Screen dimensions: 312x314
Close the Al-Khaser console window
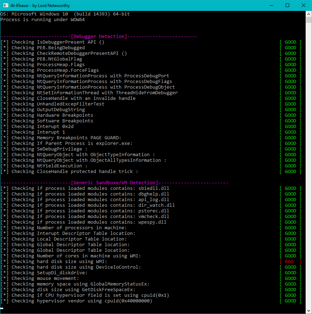304,5
